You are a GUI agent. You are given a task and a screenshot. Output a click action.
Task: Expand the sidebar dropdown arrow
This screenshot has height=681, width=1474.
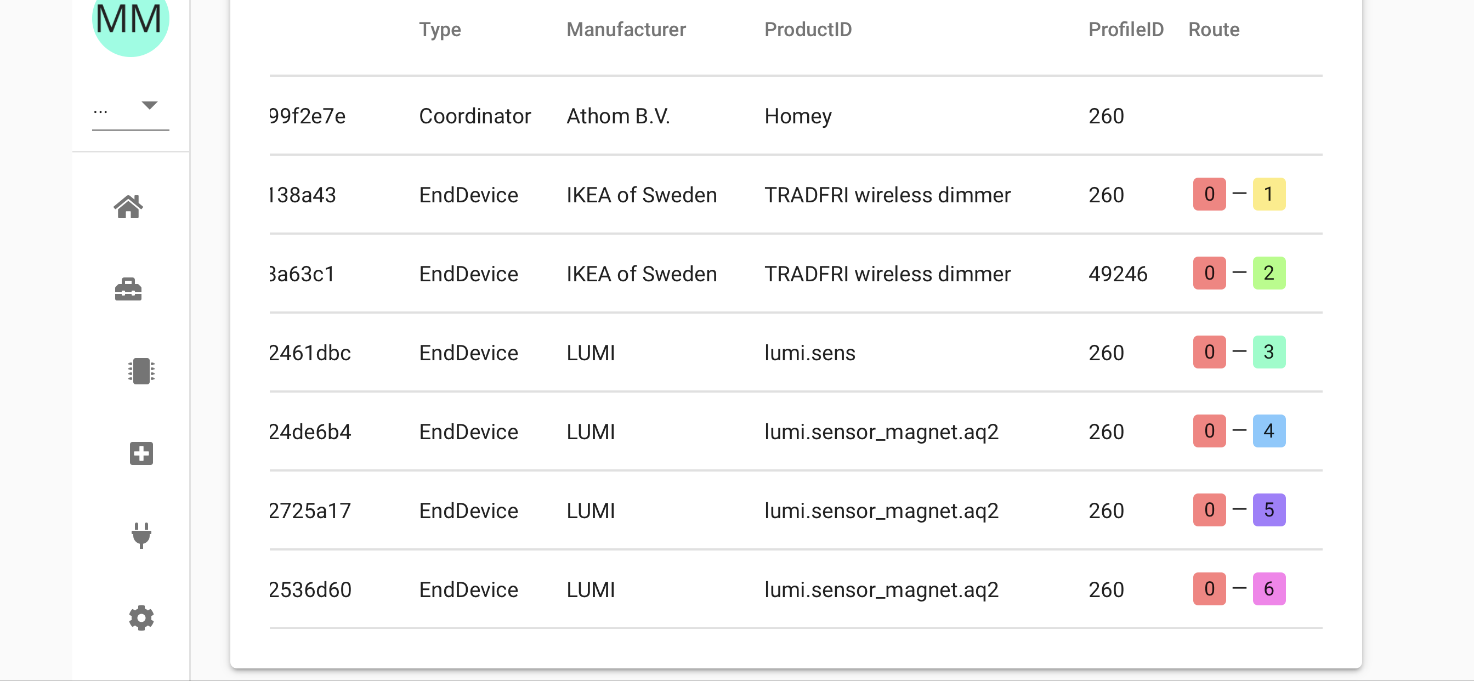[149, 105]
